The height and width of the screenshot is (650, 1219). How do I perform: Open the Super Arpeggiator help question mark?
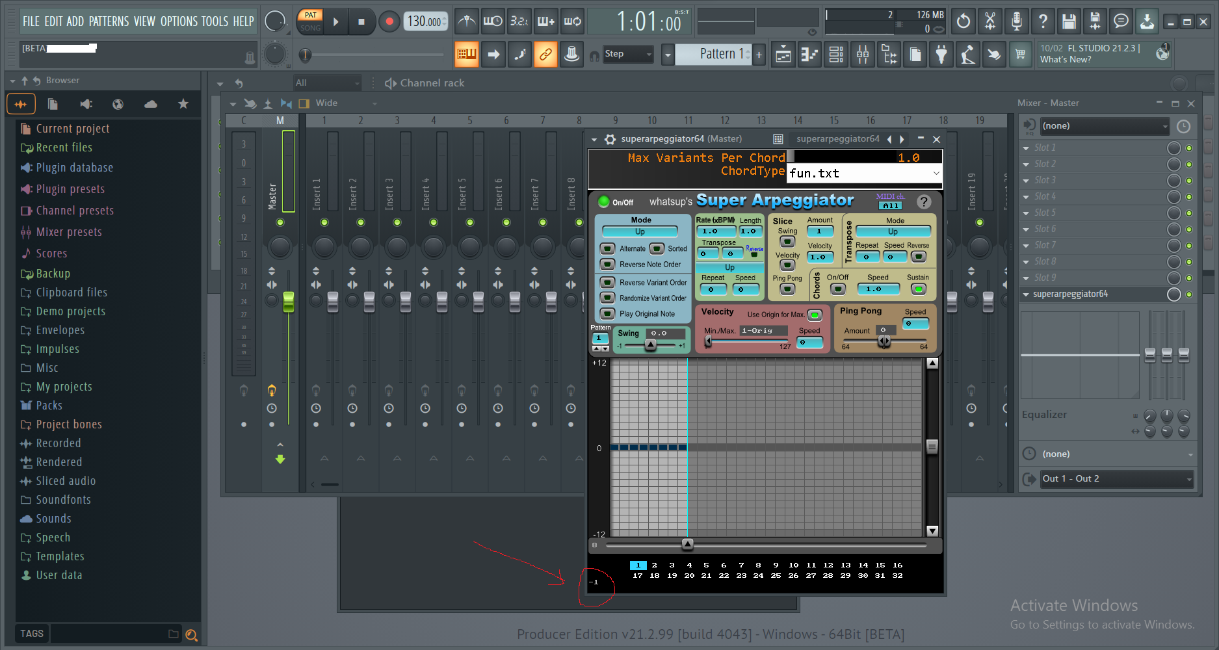[x=923, y=202]
